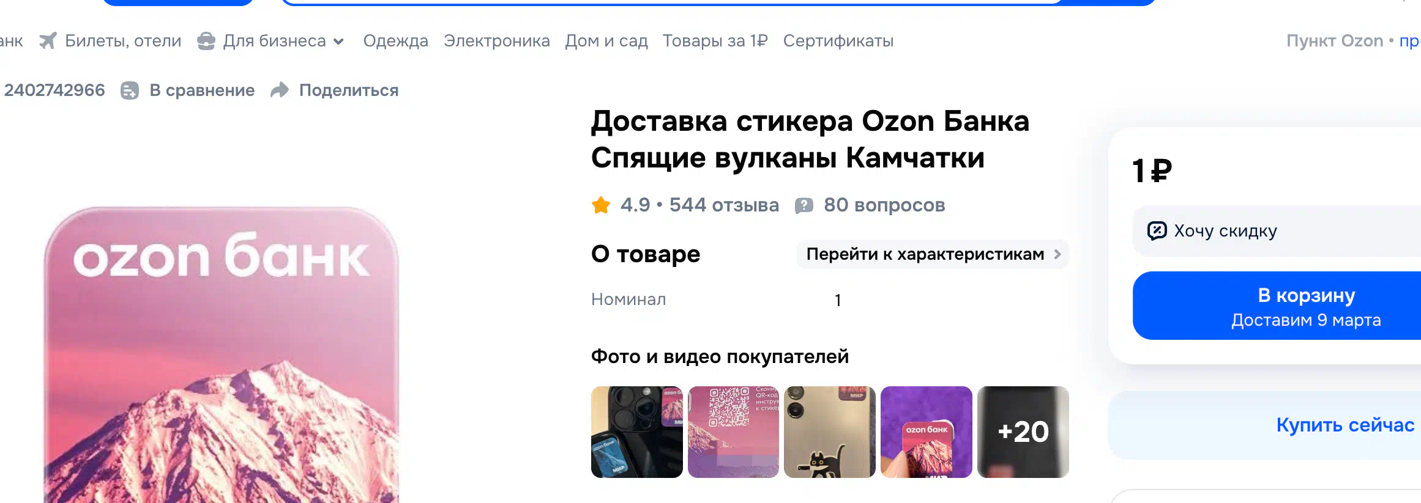The image size is (1421, 503).
Task: Click the share arrow icon
Action: pos(280,90)
